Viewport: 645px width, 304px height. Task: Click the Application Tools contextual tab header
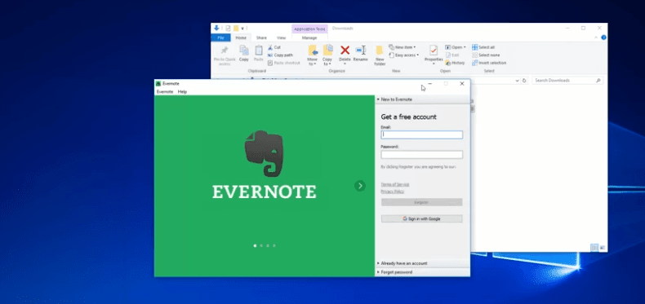[309, 29]
